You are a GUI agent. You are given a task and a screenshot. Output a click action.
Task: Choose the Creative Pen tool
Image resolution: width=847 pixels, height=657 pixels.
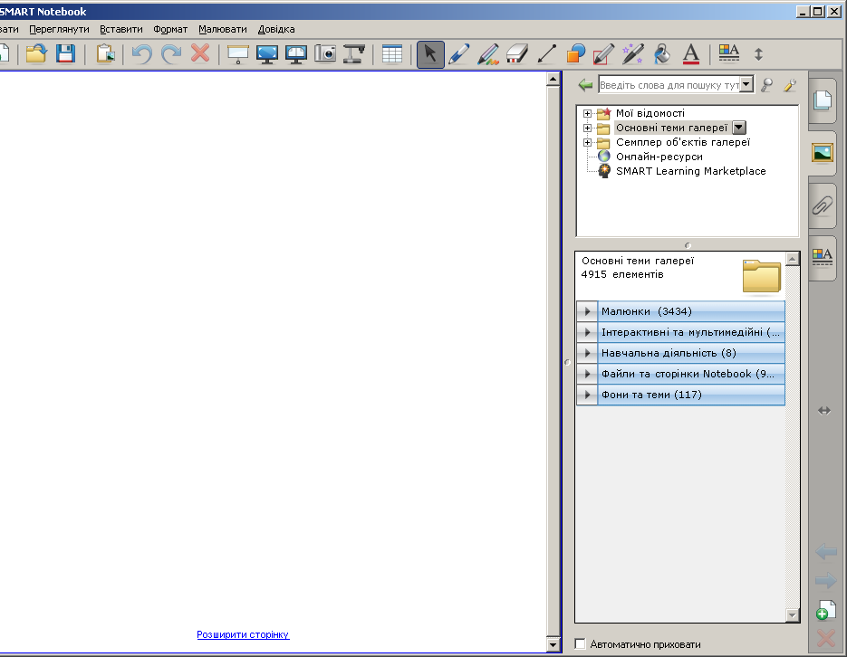coord(488,54)
